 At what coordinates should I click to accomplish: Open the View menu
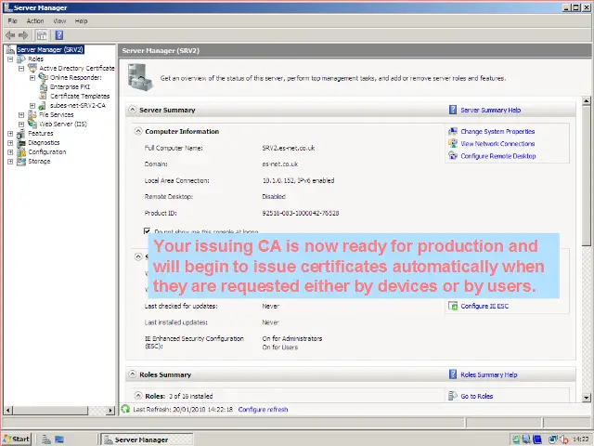tap(59, 20)
